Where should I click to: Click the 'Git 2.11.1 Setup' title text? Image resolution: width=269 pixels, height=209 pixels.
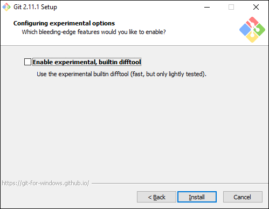pos(35,7)
